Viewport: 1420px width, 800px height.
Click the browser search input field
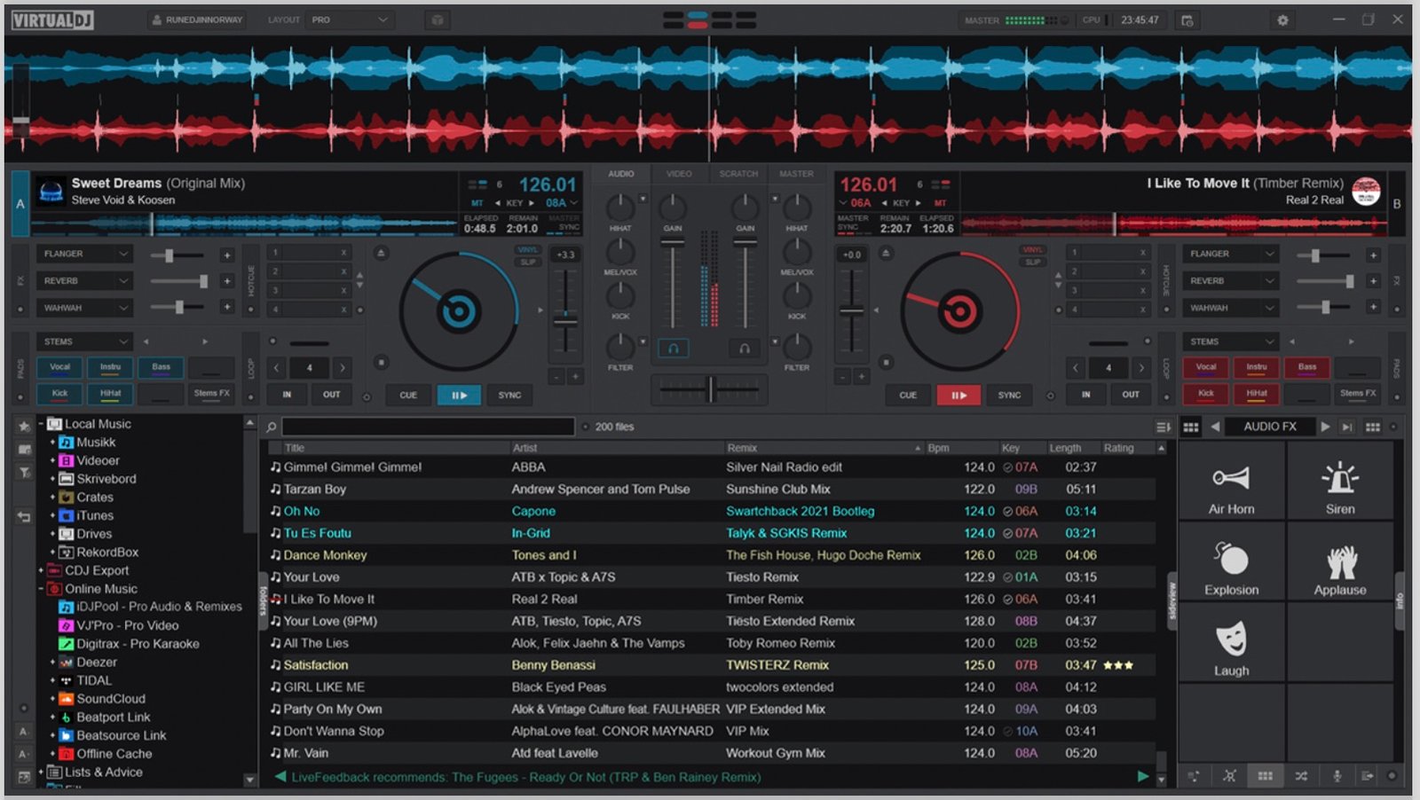click(429, 427)
